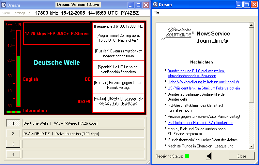Click IFO-Geschäftsklimaindex klettert news item
Screen dimensions: 259x165
click(195, 108)
